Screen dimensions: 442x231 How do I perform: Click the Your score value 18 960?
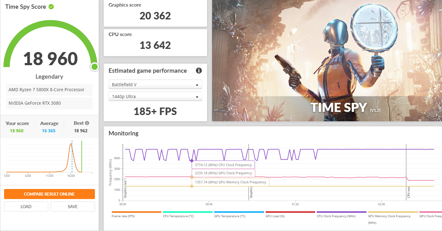17,131
